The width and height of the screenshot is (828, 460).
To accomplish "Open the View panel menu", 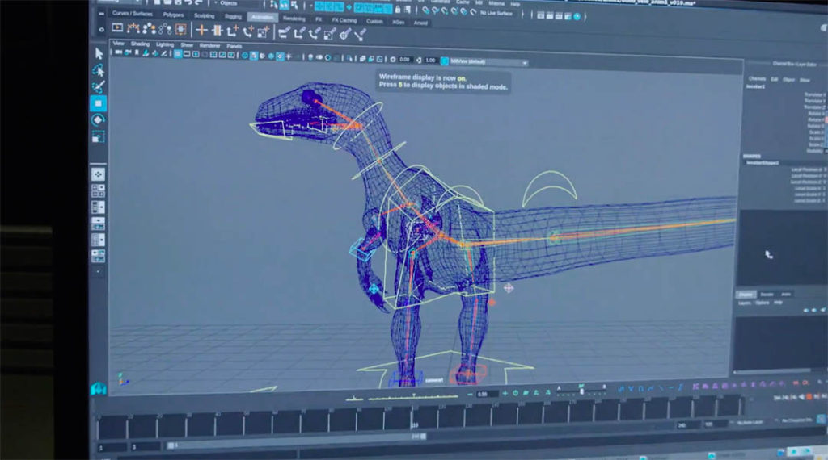I will pyautogui.click(x=119, y=44).
